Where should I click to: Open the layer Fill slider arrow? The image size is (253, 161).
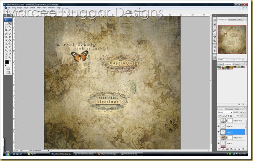pyautogui.click(x=245, y=116)
